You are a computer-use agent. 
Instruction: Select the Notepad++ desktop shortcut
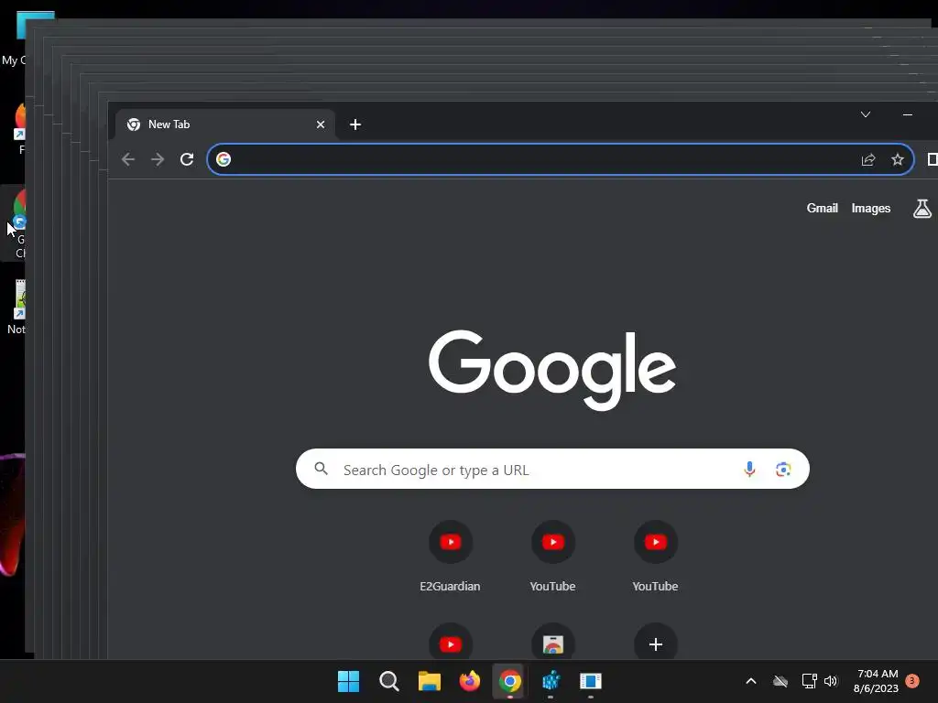coord(16,306)
